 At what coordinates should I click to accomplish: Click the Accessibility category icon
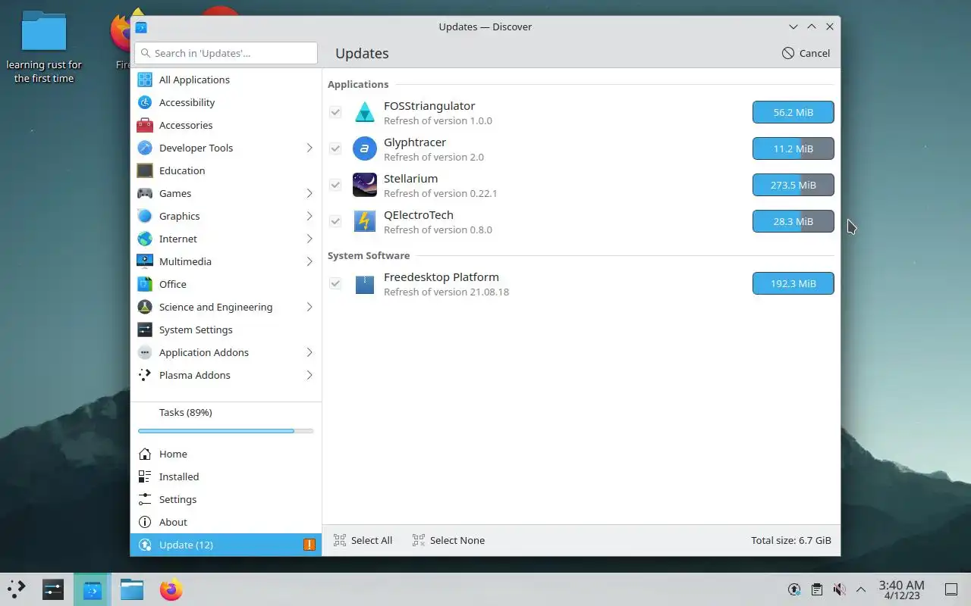(x=145, y=102)
